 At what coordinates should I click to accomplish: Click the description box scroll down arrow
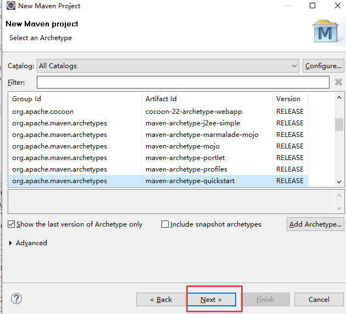(339, 208)
